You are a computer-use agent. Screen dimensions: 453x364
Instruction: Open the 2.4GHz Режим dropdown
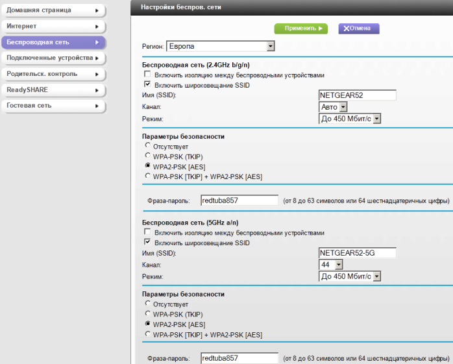point(350,119)
